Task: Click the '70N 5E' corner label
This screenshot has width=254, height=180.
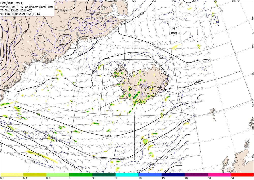Action: click(236, 1)
